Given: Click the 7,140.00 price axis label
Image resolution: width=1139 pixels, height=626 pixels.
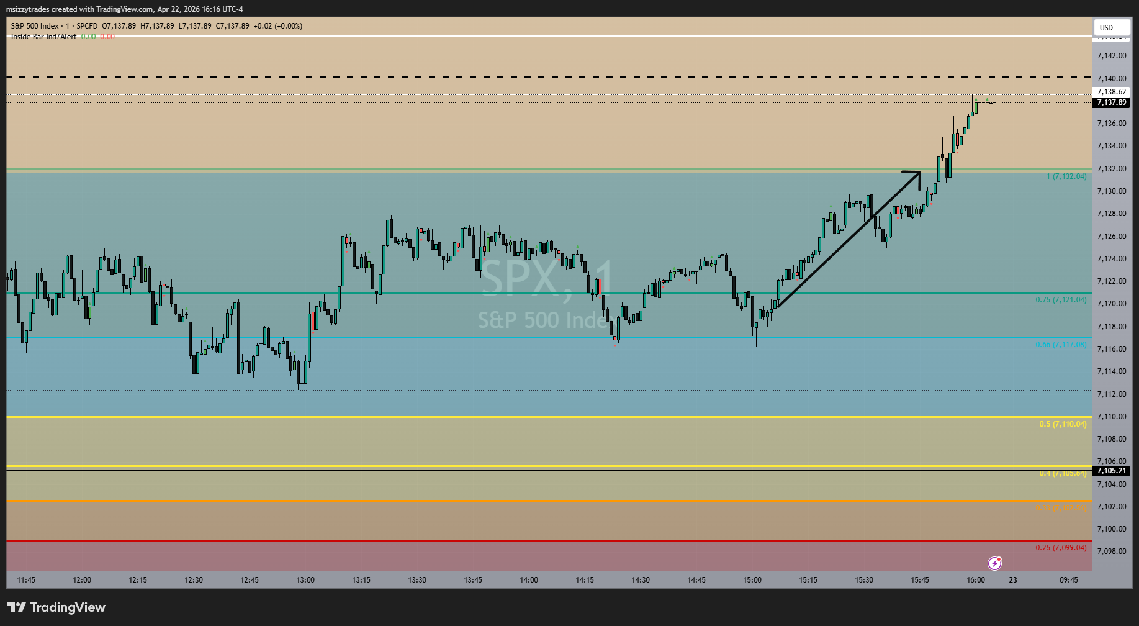Looking at the screenshot, I should (1112, 79).
